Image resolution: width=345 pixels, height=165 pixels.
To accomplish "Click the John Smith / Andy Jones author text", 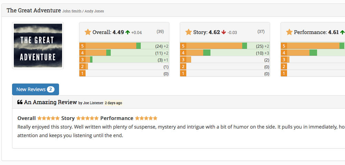I will (83, 11).
